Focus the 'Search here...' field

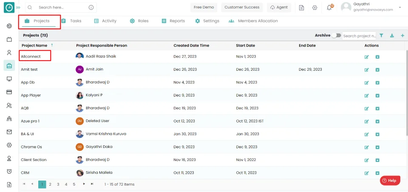61,8
